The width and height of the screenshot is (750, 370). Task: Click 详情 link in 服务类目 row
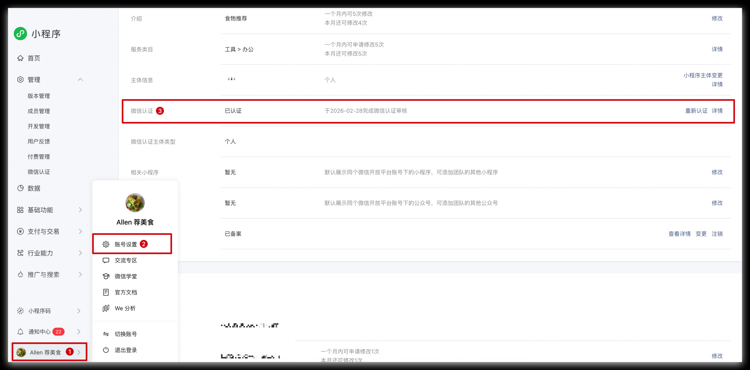point(717,49)
